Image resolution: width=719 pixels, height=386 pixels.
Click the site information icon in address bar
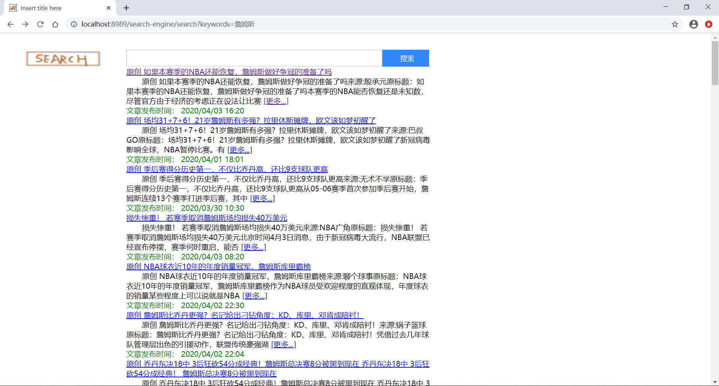(74, 24)
